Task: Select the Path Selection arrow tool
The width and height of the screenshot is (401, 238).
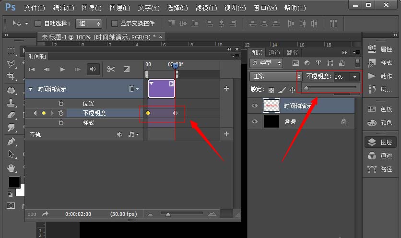Action: click(x=11, y=154)
